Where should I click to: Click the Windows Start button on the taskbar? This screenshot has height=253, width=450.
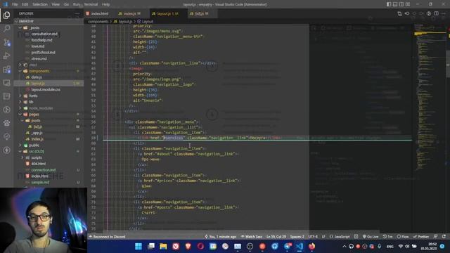[x=139, y=246]
